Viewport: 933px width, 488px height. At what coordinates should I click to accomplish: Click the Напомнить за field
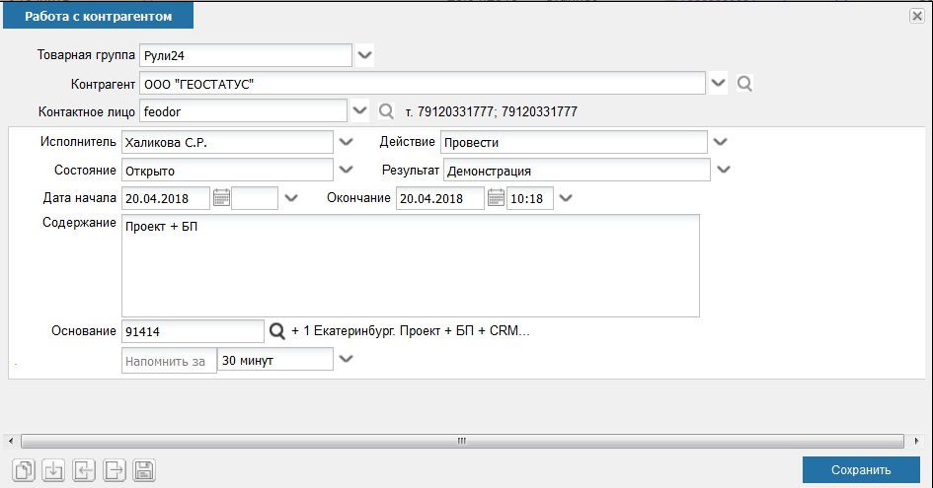pyautogui.click(x=169, y=360)
